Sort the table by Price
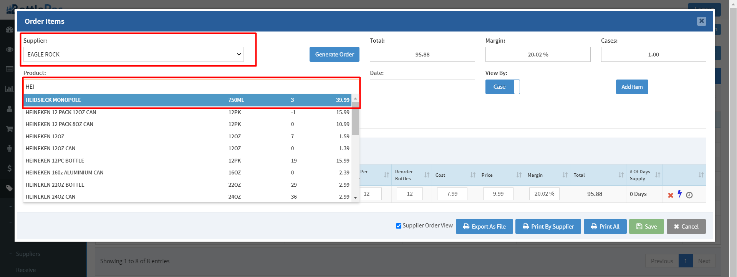Viewport: 737px width, 277px height. pyautogui.click(x=501, y=175)
